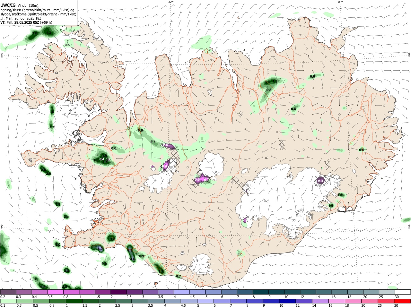Click the 1.8 precipitation value near the title box
This screenshot has width=411, height=308.
click(x=35, y=33)
